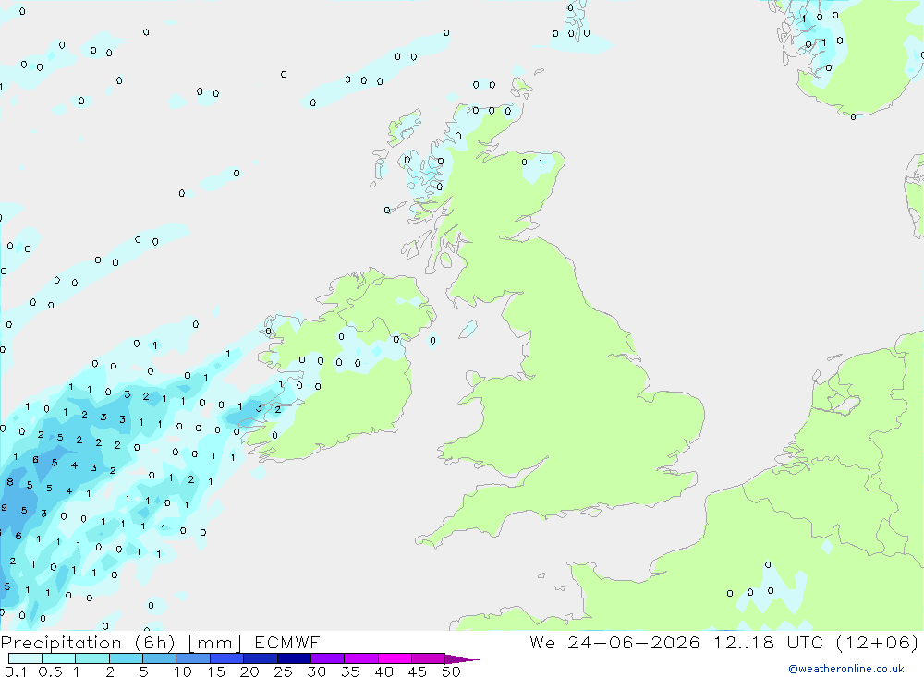Click the date '24-06-2026'

coord(634,642)
